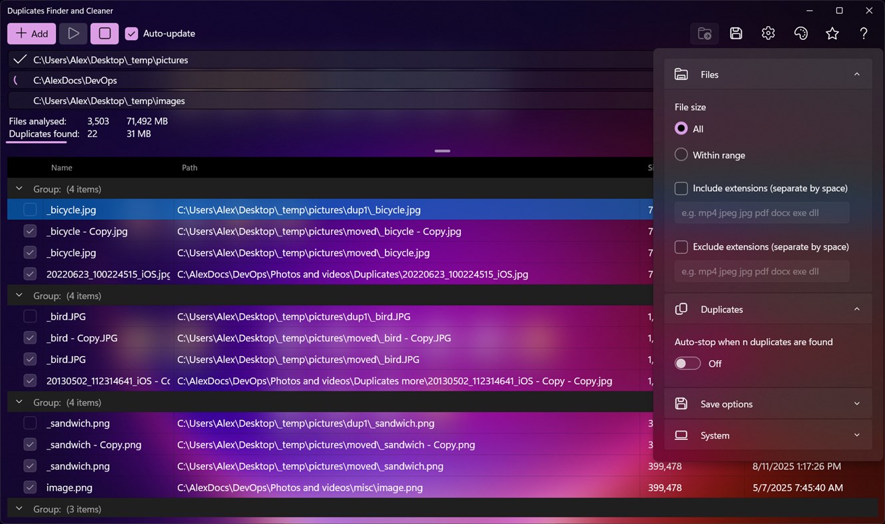Collapse the Files section in the sidebar
The image size is (885, 524).
click(857, 74)
